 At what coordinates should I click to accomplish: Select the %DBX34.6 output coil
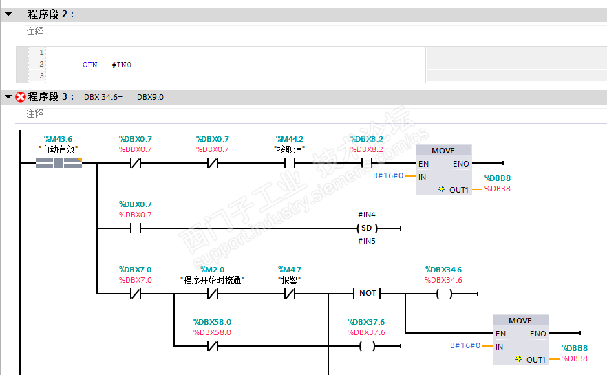(444, 294)
